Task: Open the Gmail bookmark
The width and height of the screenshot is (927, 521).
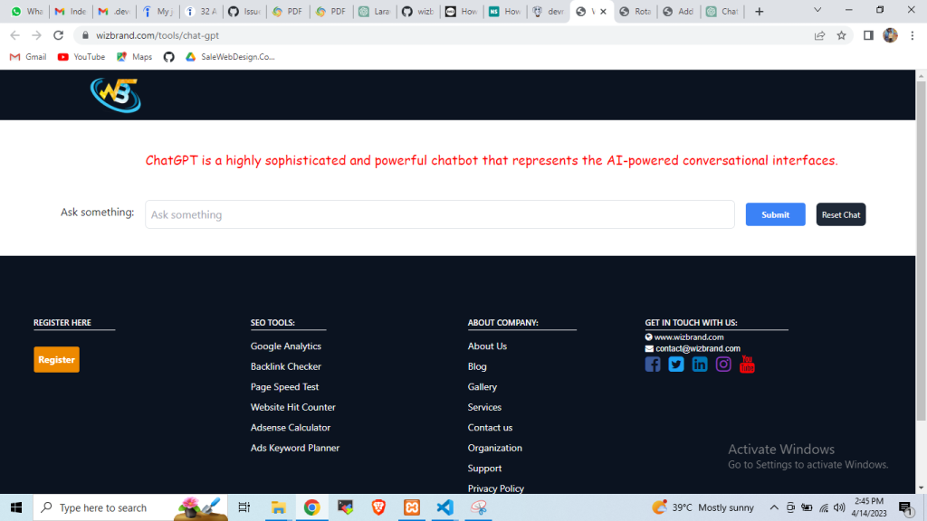Action: click(x=28, y=57)
